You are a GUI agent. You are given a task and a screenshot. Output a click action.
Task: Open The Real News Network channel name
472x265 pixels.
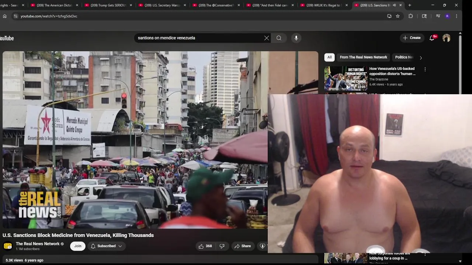pos(38,244)
